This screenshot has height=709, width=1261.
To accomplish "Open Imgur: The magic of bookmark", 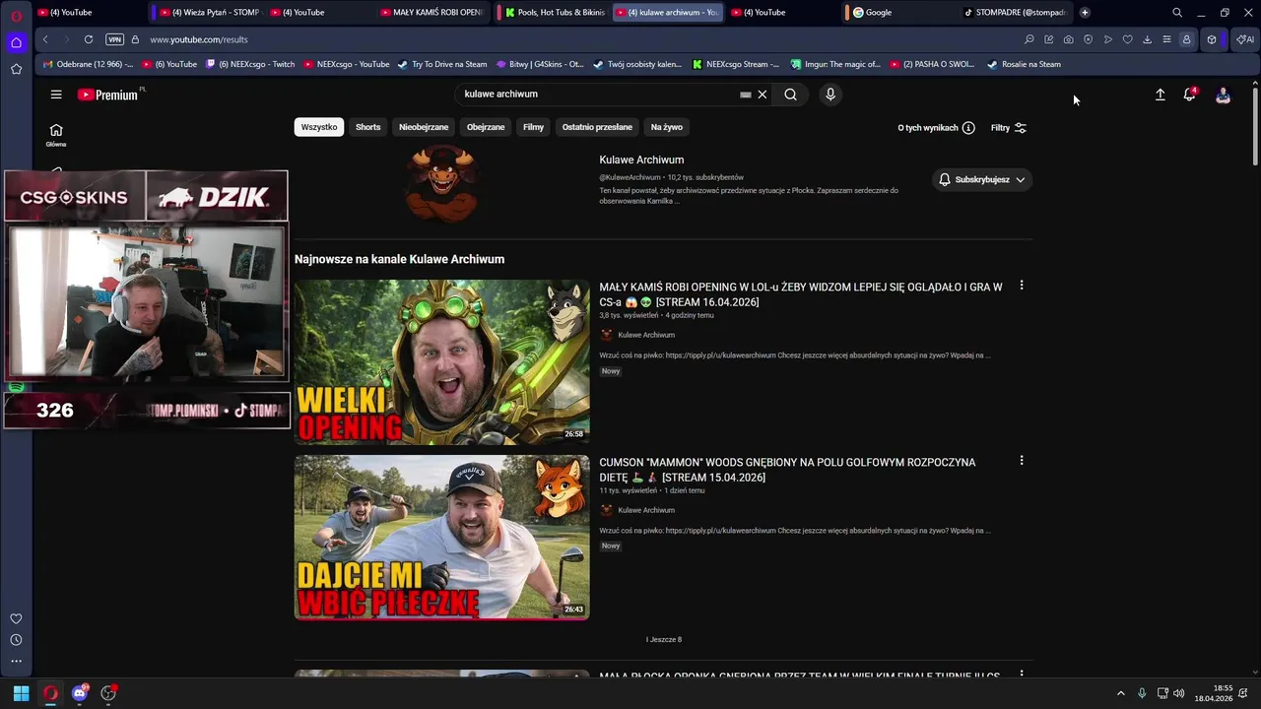I will pos(835,64).
